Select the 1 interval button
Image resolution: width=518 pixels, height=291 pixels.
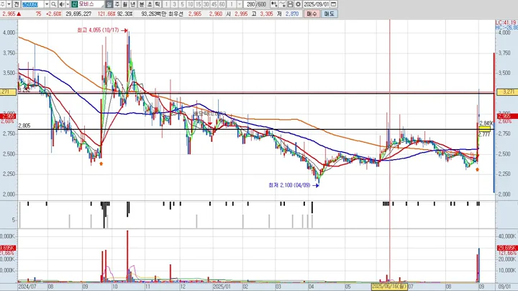pyautogui.click(x=166, y=4)
